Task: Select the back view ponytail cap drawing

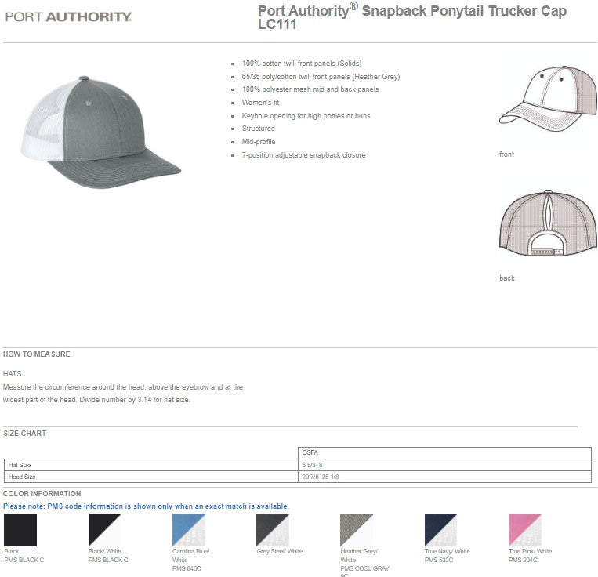Action: click(x=547, y=223)
